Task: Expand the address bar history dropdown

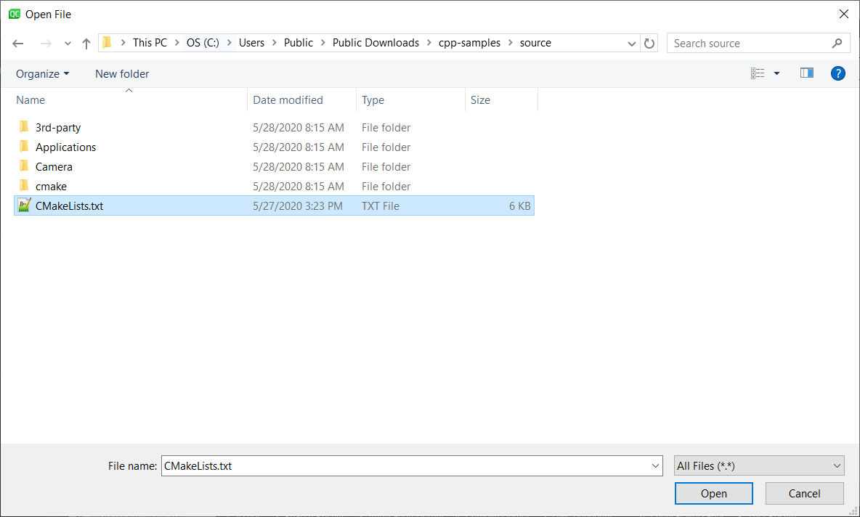Action: coord(631,44)
